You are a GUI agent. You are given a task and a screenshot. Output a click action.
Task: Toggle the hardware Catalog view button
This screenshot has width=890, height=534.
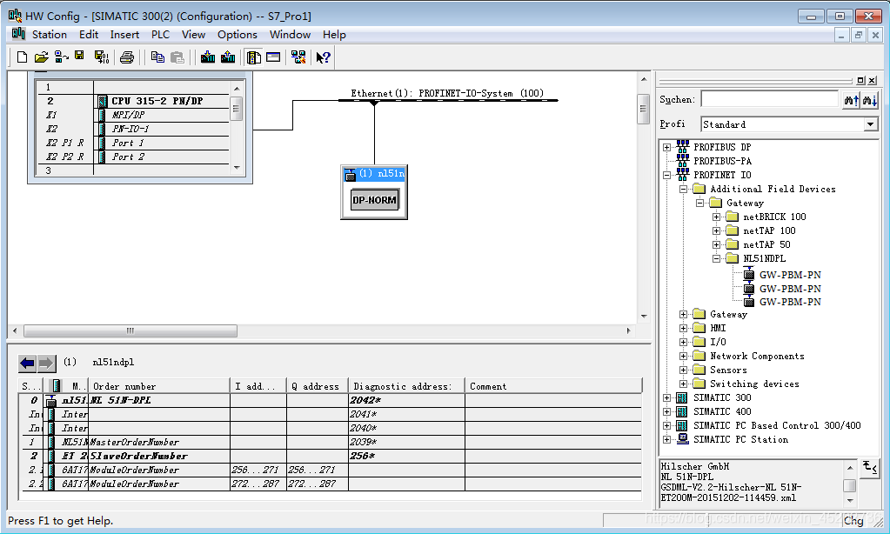tap(253, 57)
